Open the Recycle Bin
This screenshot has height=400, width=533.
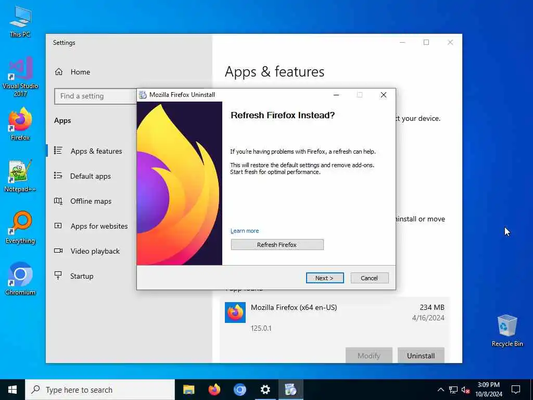coord(507,330)
